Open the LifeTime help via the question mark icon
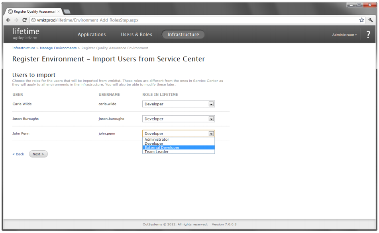Screen dimensions: 379x233 tap(367, 34)
